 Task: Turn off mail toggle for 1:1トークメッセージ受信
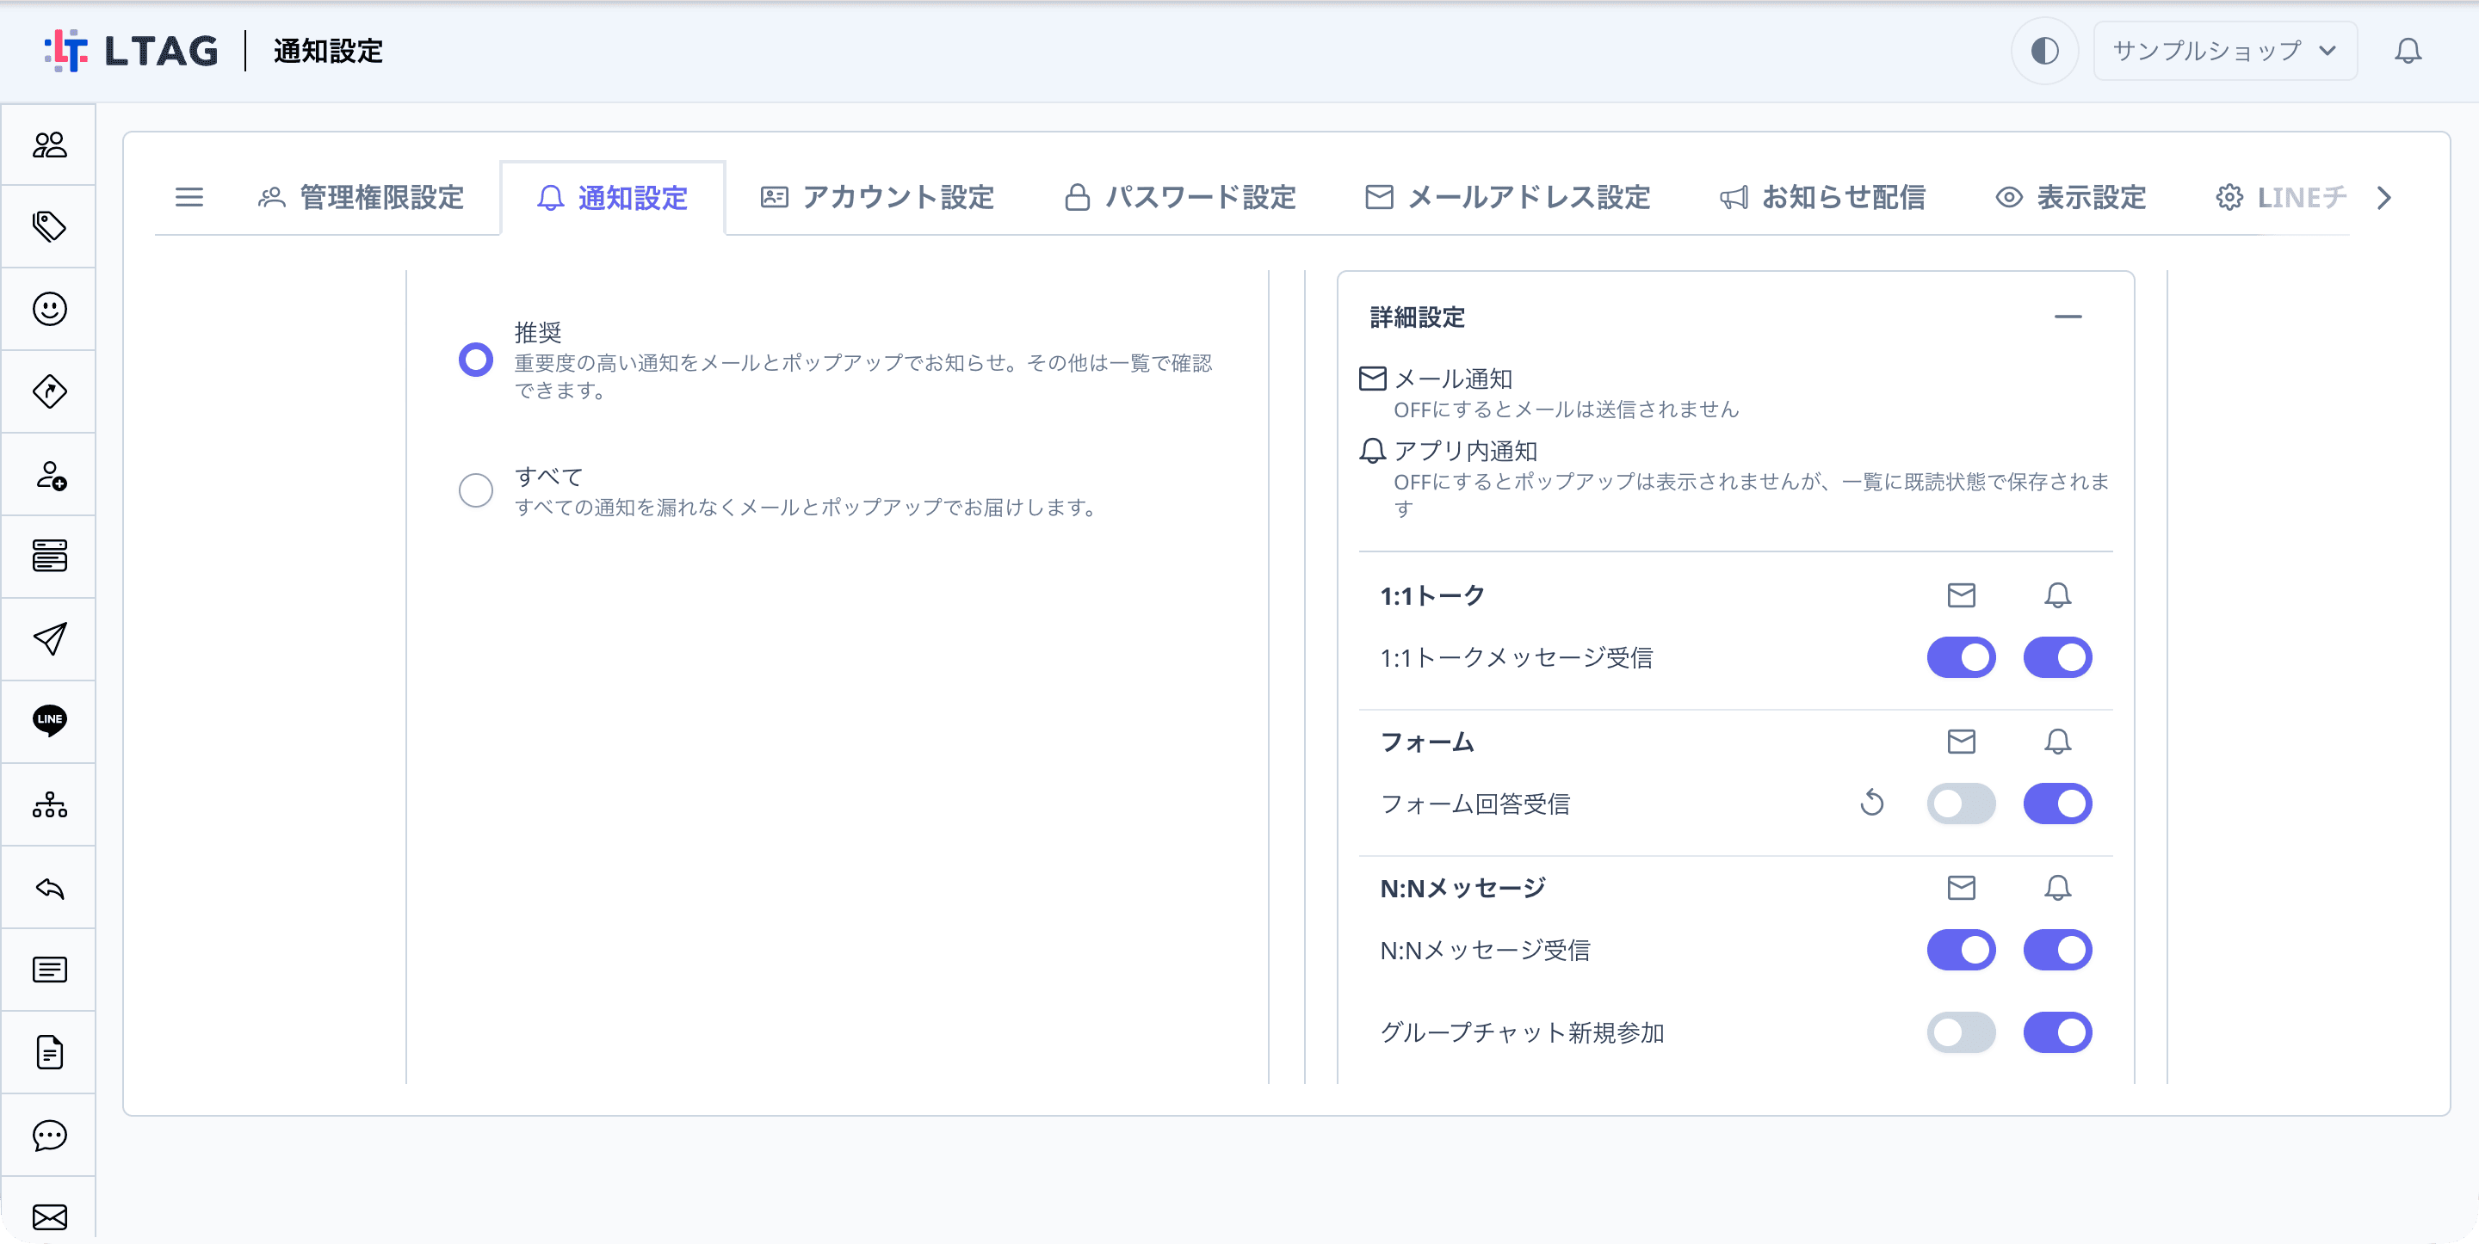click(1960, 657)
